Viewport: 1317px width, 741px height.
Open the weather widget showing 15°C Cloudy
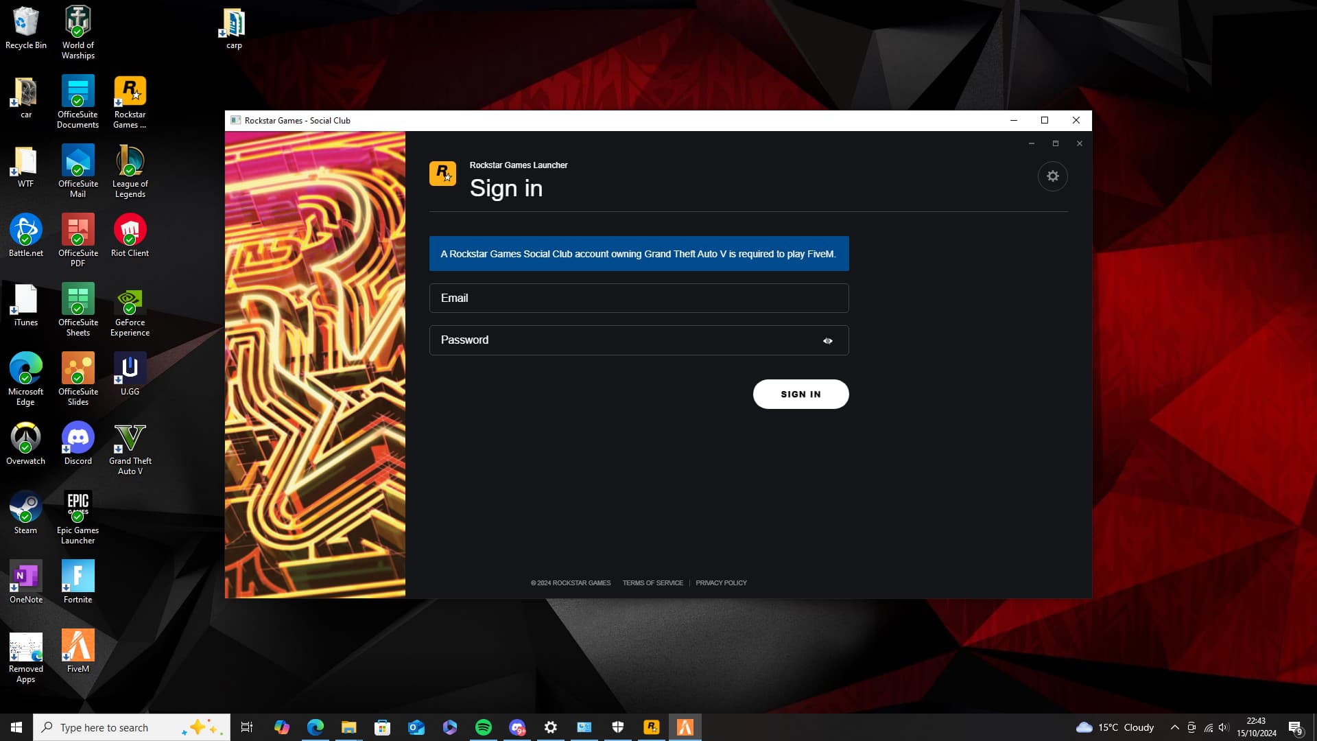[1115, 727]
